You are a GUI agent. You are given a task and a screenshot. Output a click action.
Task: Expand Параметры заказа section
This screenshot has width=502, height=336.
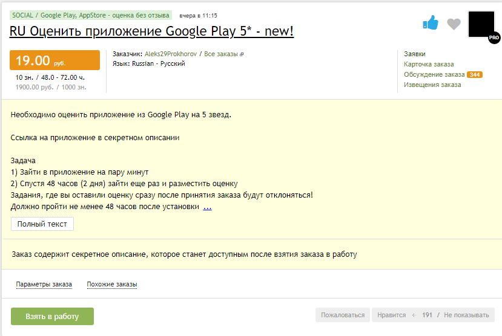click(x=44, y=284)
